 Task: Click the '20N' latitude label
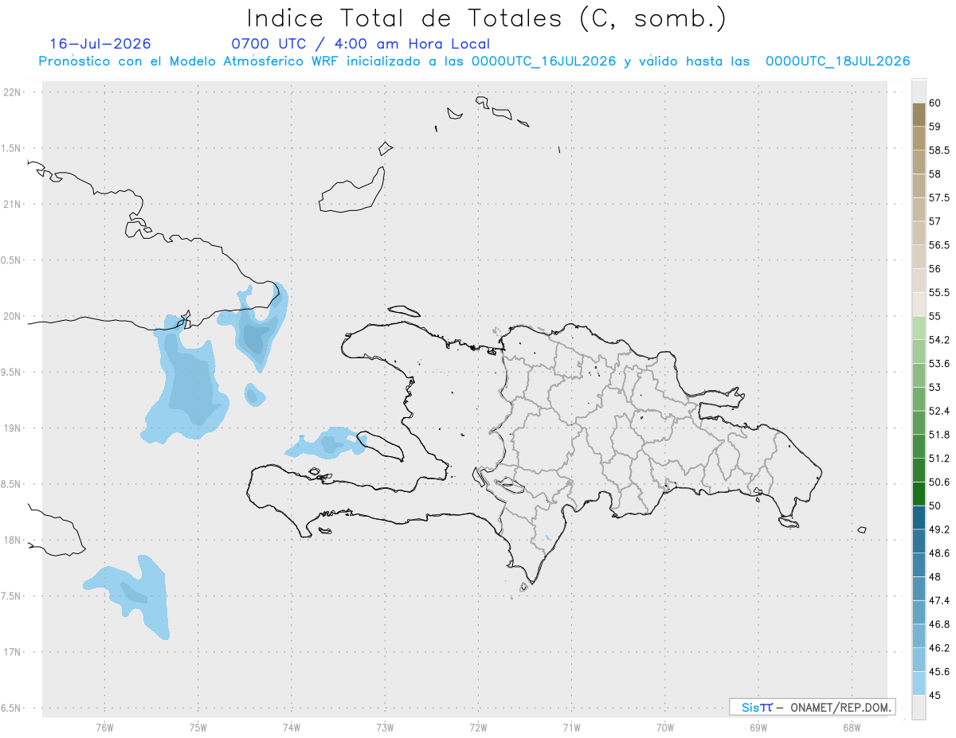coord(13,316)
